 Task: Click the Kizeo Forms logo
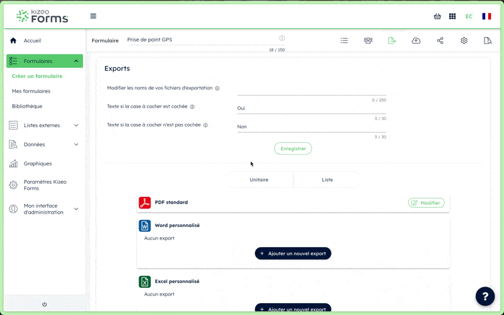(x=42, y=16)
